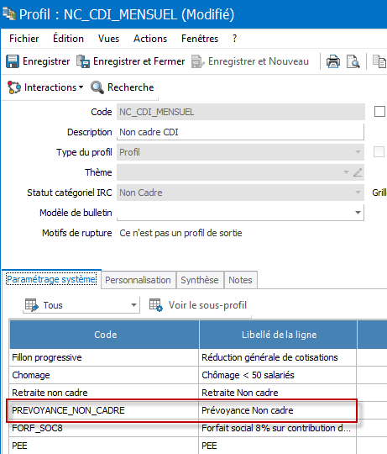Viewport: 387px width, 454px height.
Task: Click the Recherche magnifying glass icon
Action: tap(97, 87)
